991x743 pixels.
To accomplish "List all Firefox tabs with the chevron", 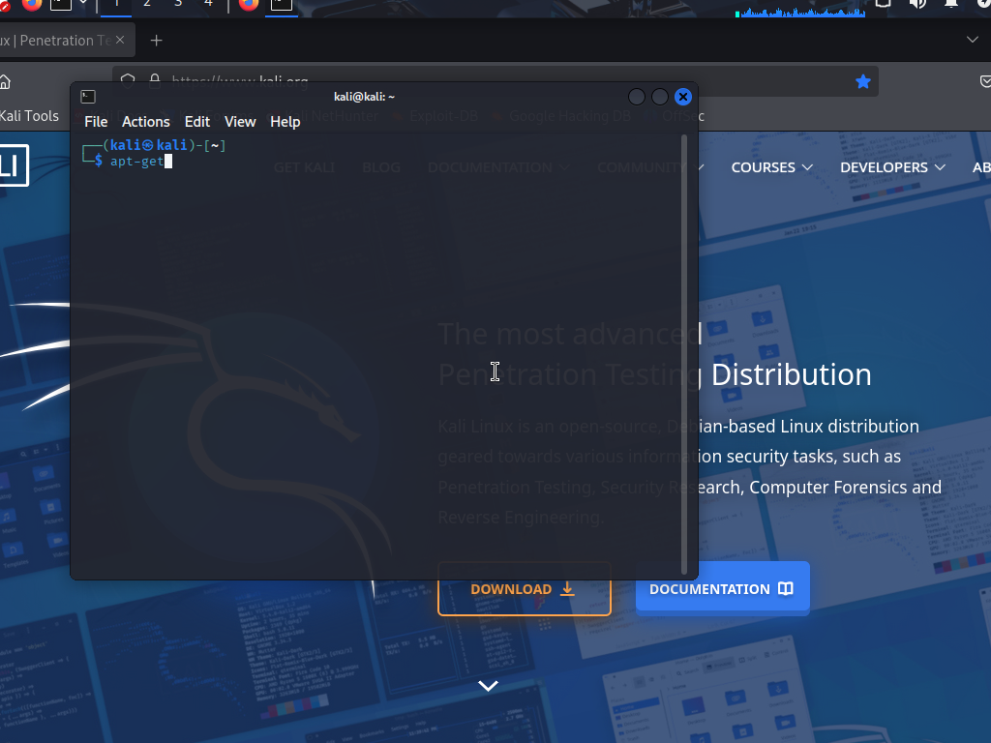I will [x=972, y=40].
